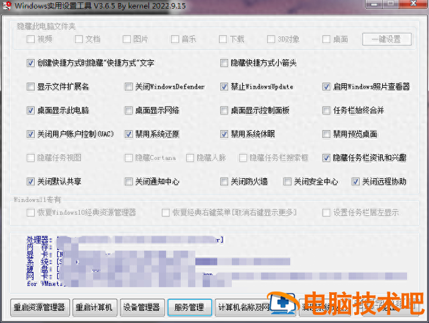Image resolution: width=429 pixels, height=323 pixels.
Task: Enable 桌面显示网络 checkbox
Action: coord(129,111)
